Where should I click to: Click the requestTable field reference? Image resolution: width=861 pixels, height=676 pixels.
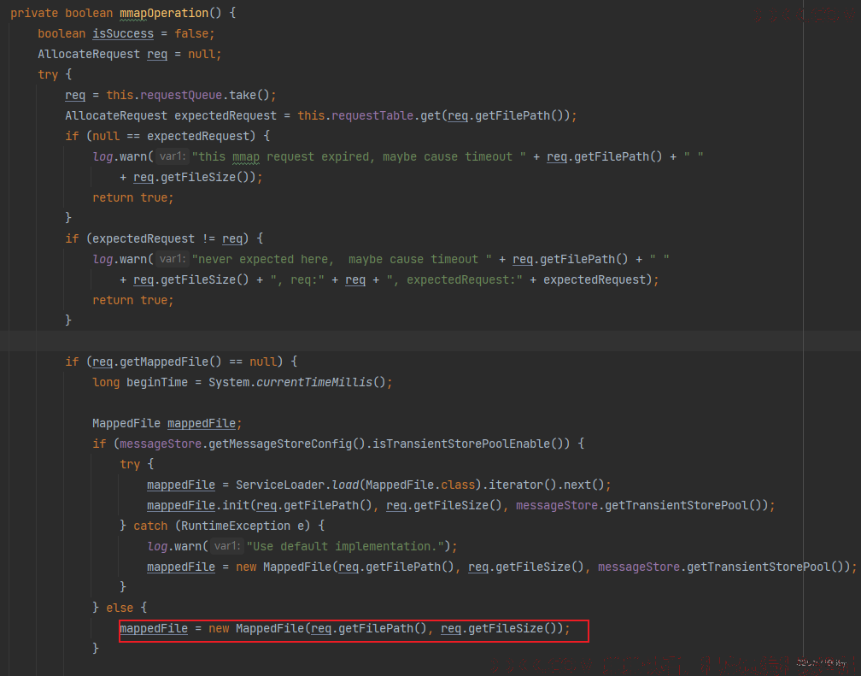372,115
